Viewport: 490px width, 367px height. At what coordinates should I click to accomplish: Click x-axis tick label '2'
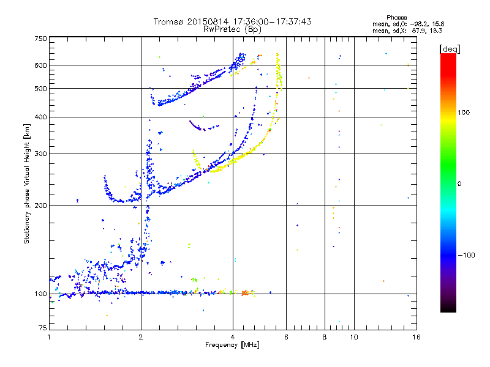[141, 337]
